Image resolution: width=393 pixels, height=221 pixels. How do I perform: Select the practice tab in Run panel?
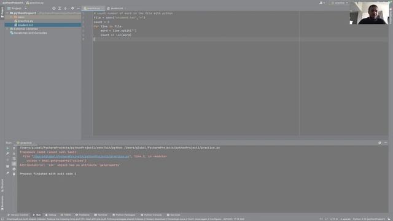pos(26,143)
